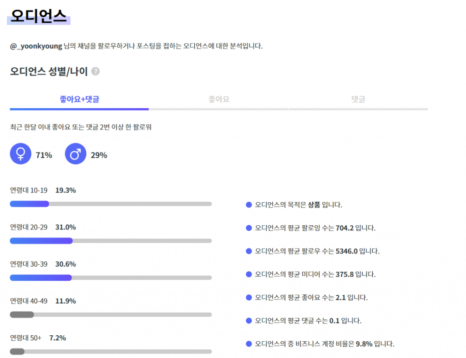Switch to the 댓글 tab
The width and height of the screenshot is (466, 358).
click(x=358, y=99)
